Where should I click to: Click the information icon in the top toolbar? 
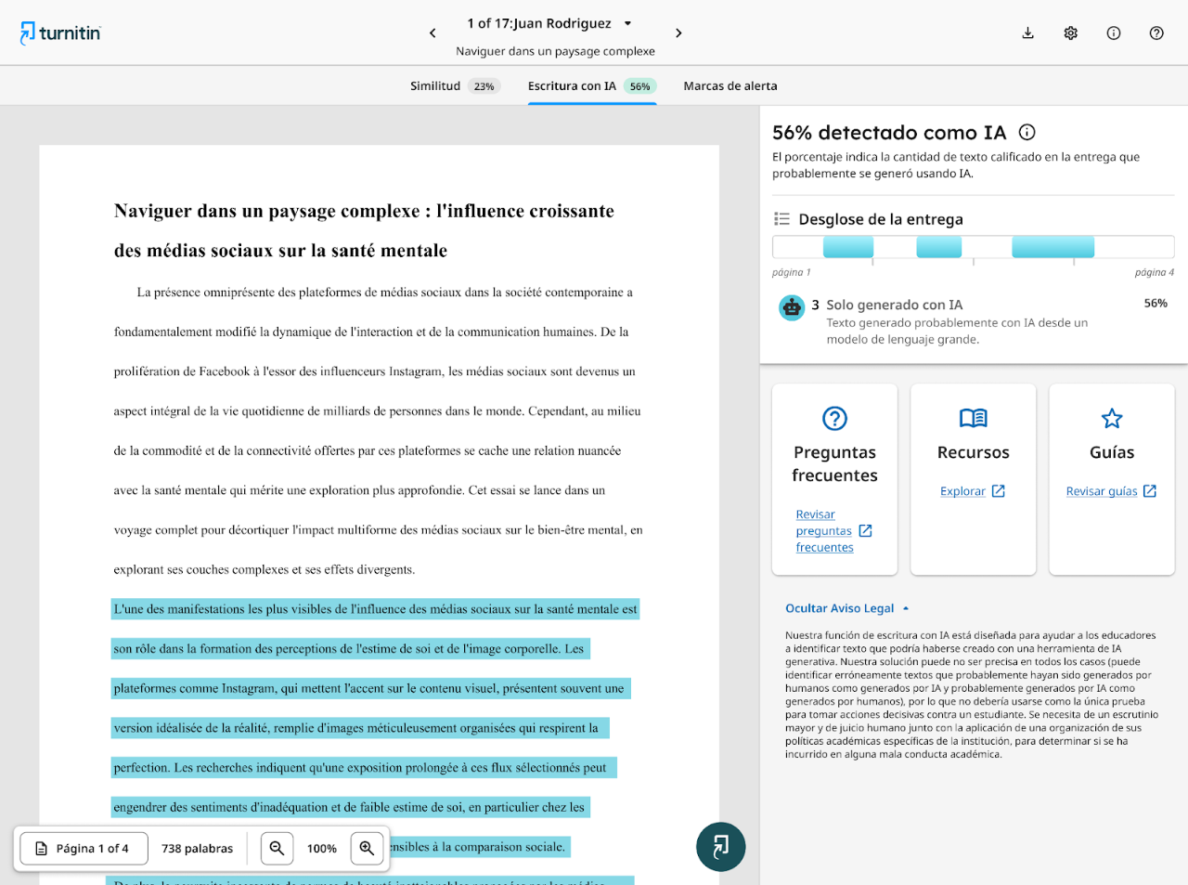(x=1113, y=32)
